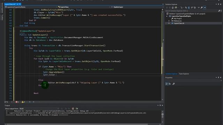The height and width of the screenshot is (125, 223).
Task: Click Alphabetical sort icon in Properties panel
Action: pos(170,84)
